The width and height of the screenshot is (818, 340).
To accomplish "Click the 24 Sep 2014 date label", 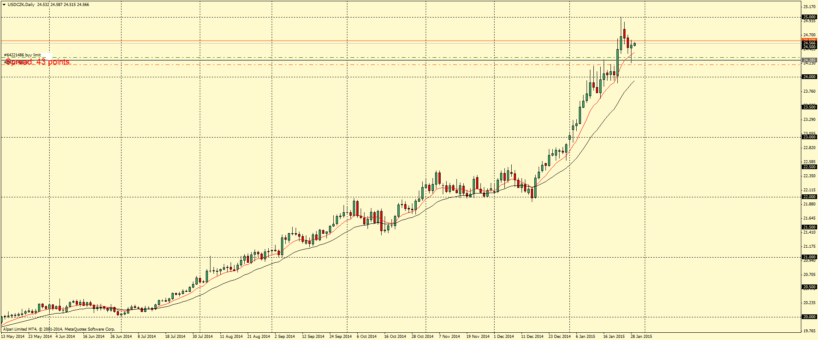I will [x=341, y=337].
